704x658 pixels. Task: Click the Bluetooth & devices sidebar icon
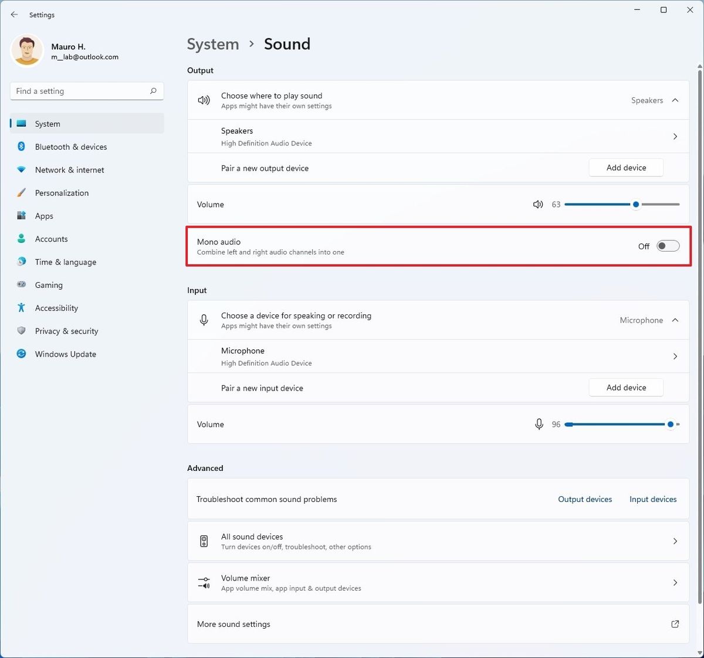click(x=22, y=147)
